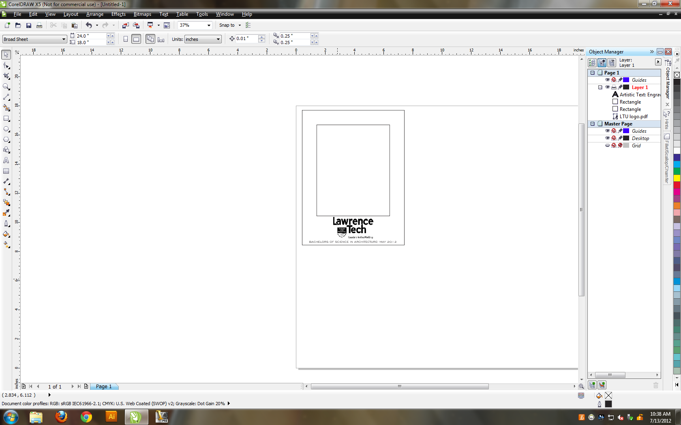Open the zoom level dropdown 37%
681x425 pixels.
[x=209, y=25]
